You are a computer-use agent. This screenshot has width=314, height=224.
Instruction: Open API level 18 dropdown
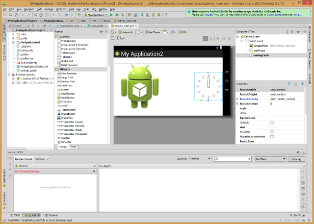tap(183, 32)
